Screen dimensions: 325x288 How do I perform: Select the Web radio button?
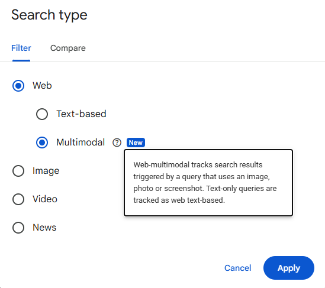tap(18, 86)
